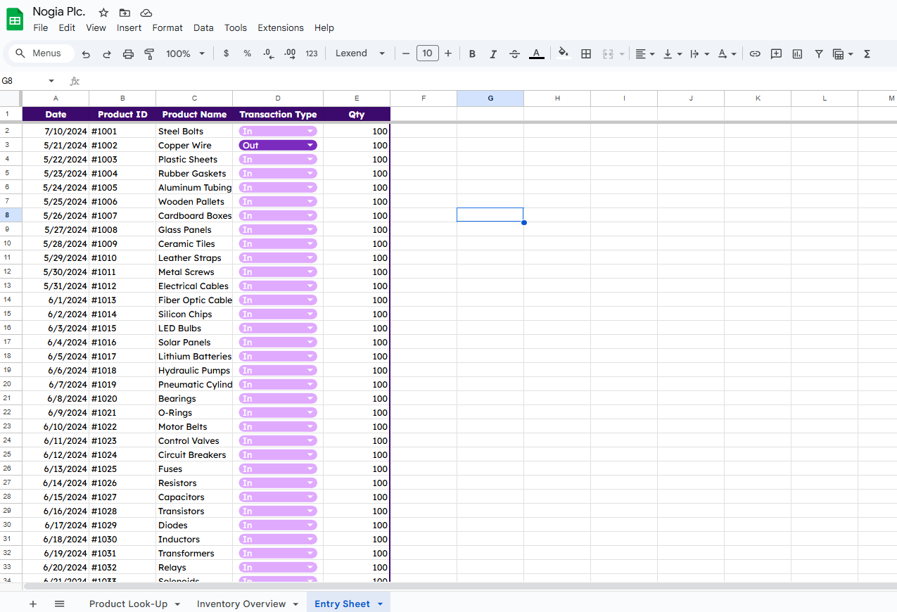Star the Nogia Plc. document
Image resolution: width=897 pixels, height=612 pixels.
click(x=103, y=13)
